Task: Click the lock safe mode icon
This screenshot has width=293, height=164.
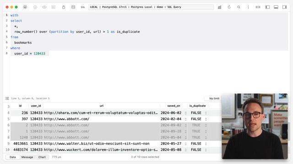Action: (x=64, y=7)
